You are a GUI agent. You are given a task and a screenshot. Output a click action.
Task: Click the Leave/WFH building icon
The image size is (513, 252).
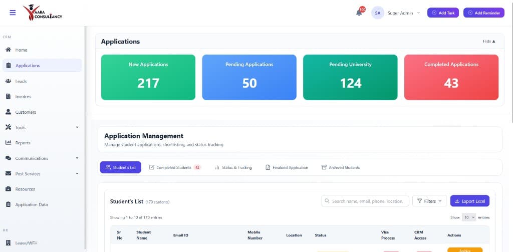[9, 243]
